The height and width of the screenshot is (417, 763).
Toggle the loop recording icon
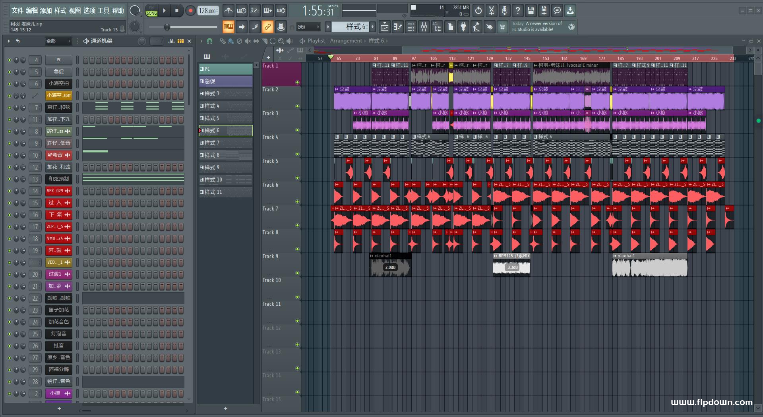point(281,11)
